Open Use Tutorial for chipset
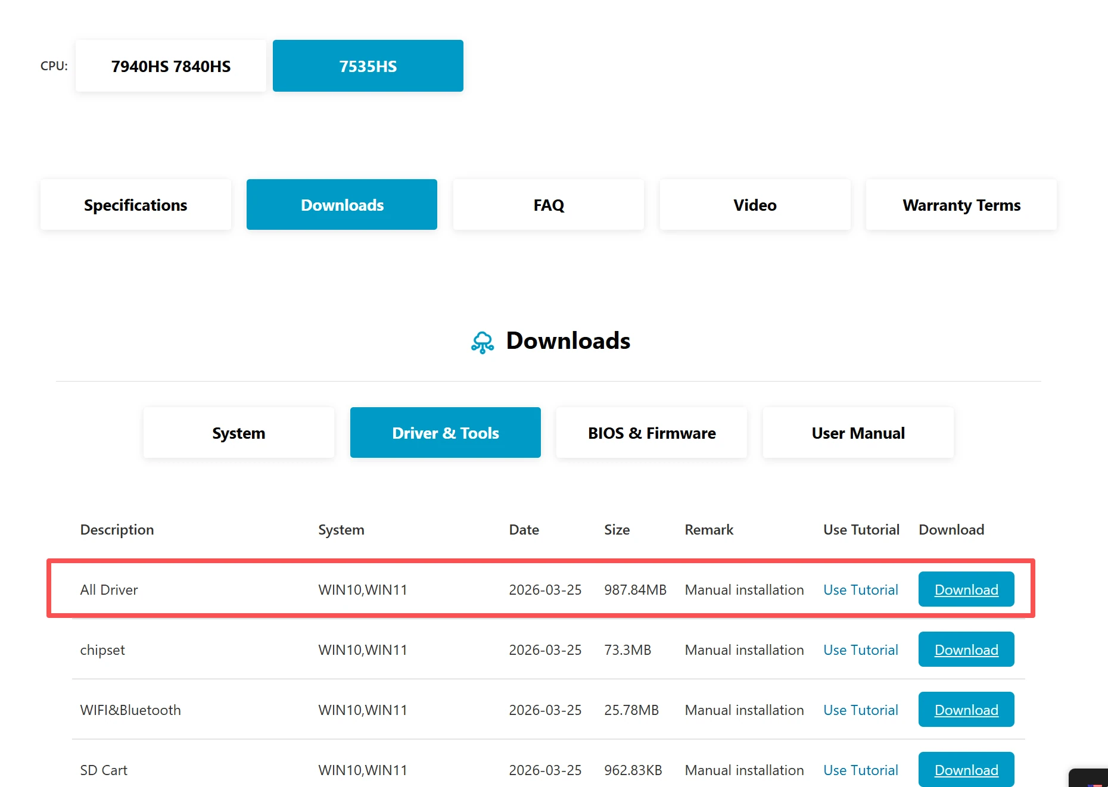This screenshot has height=787, width=1108. click(x=861, y=650)
